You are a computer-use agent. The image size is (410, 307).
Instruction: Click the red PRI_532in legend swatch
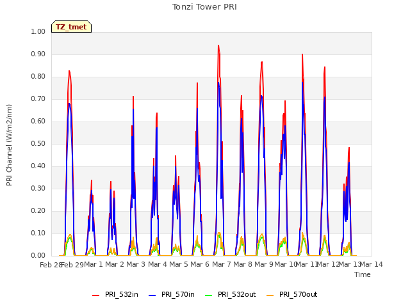point(95,295)
